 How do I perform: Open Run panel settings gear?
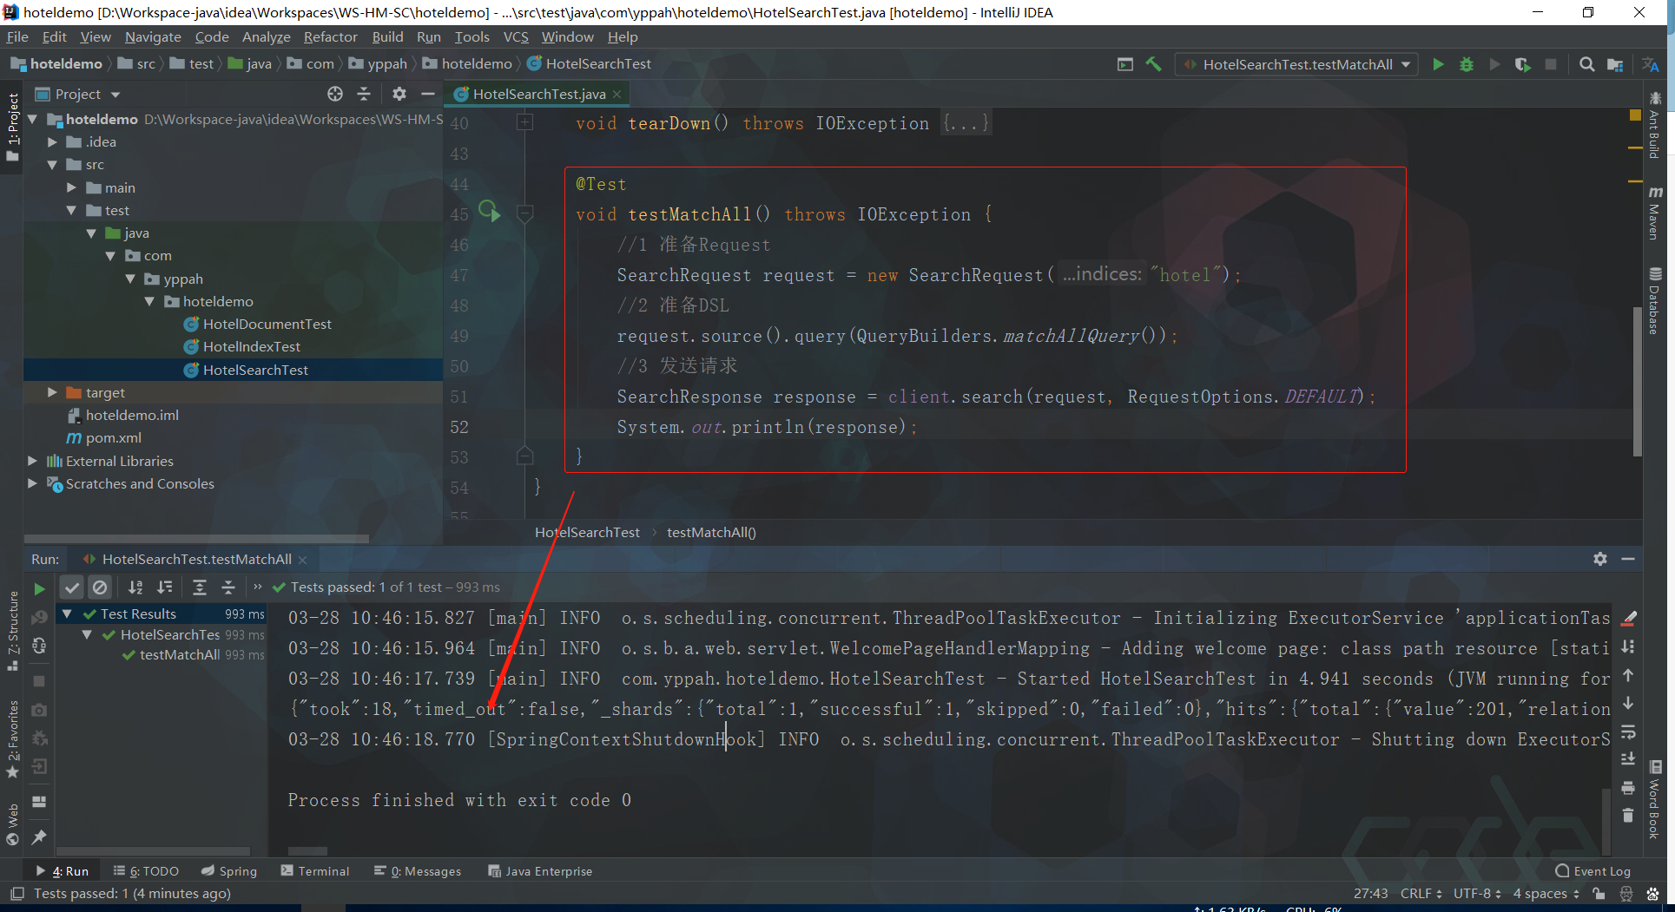click(x=1600, y=559)
